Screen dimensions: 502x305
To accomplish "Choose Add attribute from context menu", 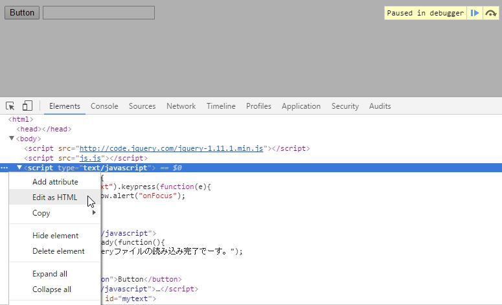I will [x=55, y=182].
